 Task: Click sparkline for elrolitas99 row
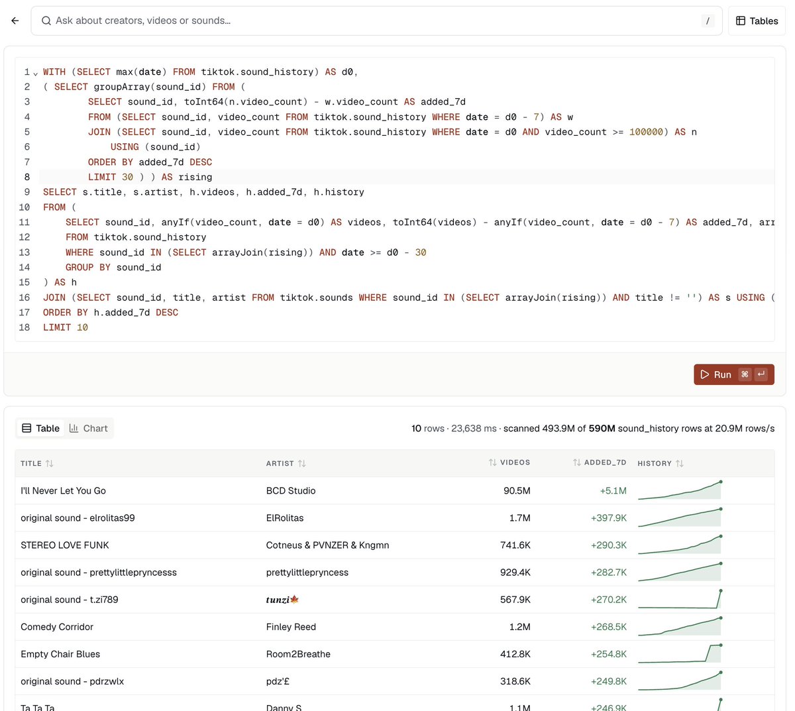click(680, 518)
